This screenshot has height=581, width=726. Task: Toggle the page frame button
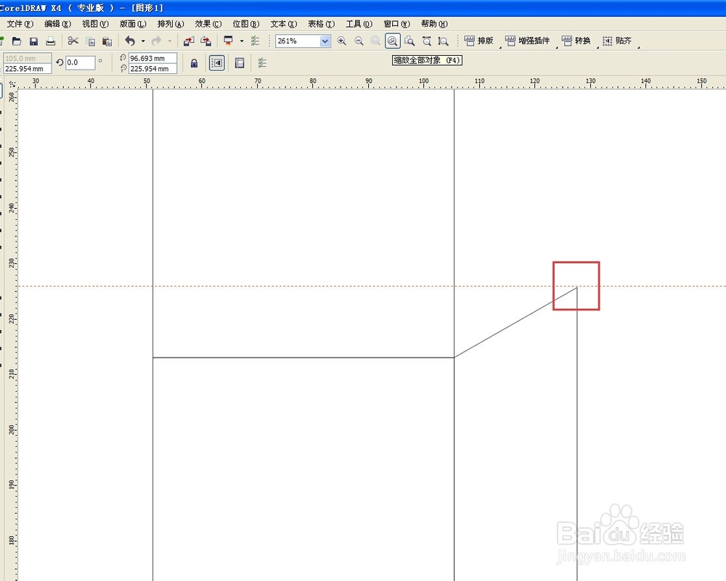coord(240,63)
